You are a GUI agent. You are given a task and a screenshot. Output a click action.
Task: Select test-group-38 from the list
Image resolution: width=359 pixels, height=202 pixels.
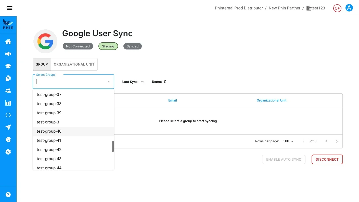(x=73, y=104)
